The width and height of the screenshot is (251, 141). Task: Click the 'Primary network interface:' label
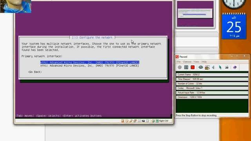click(x=42, y=56)
